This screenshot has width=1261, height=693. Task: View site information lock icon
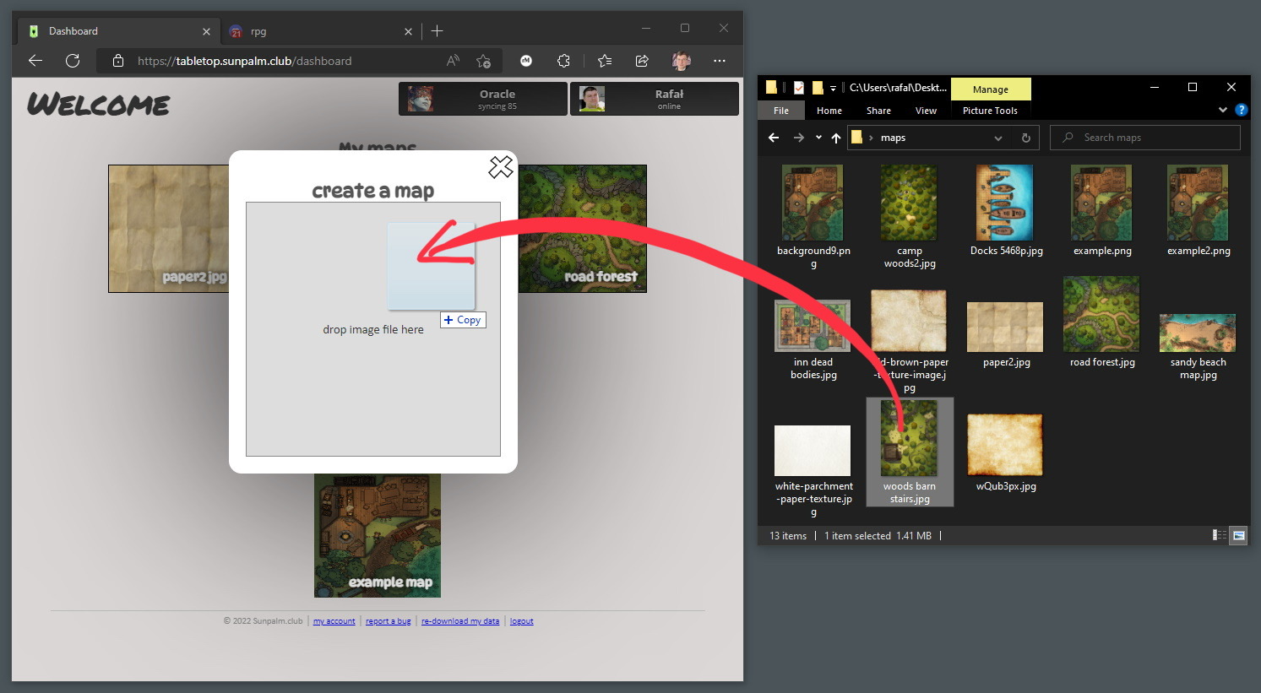point(118,61)
